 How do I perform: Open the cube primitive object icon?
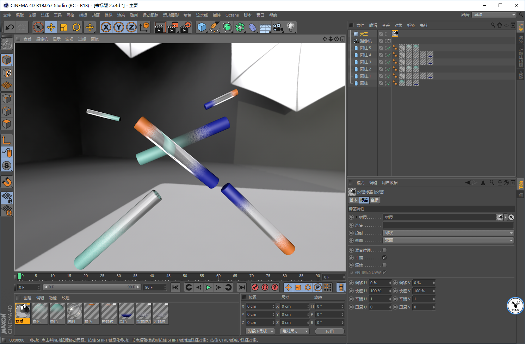coord(202,27)
